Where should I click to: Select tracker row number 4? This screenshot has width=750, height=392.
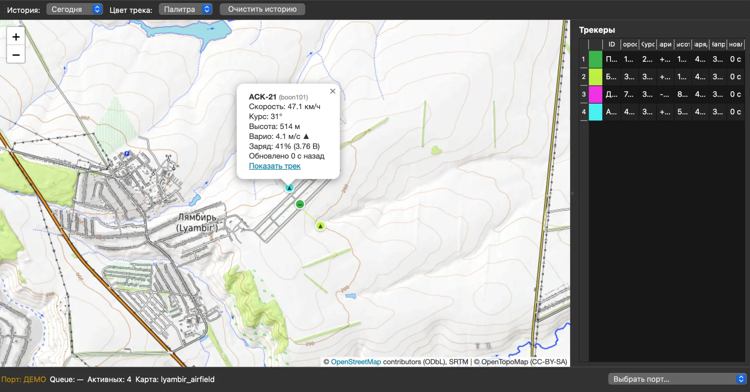[x=583, y=112]
